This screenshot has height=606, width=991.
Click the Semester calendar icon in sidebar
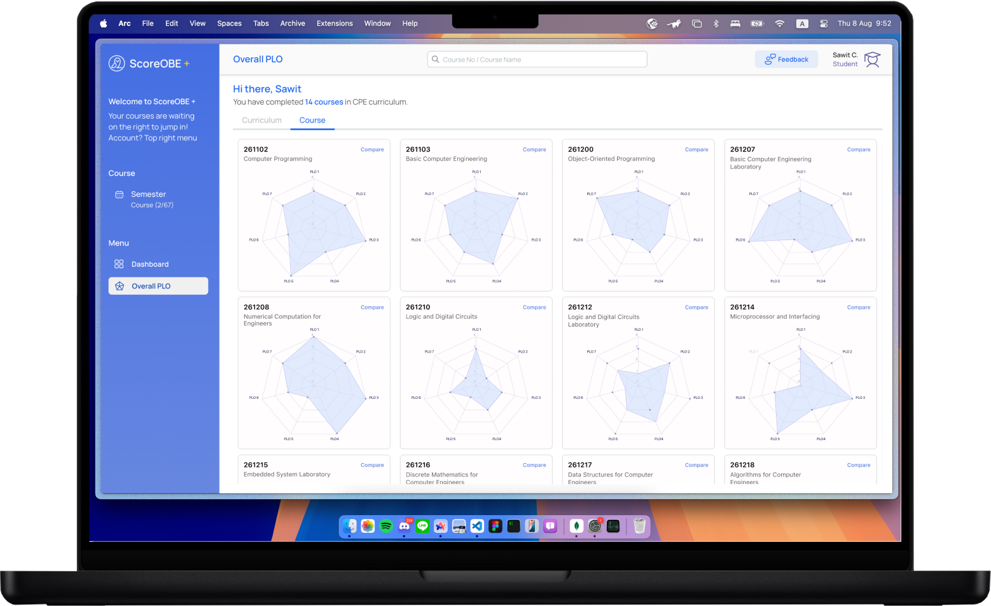click(119, 194)
